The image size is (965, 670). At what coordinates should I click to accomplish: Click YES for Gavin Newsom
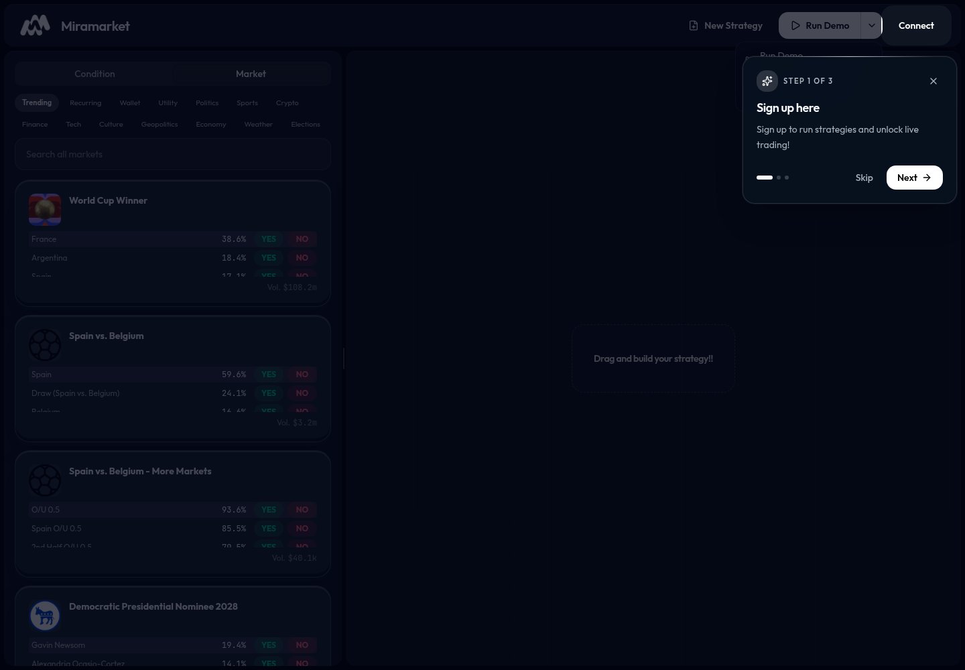coord(269,645)
